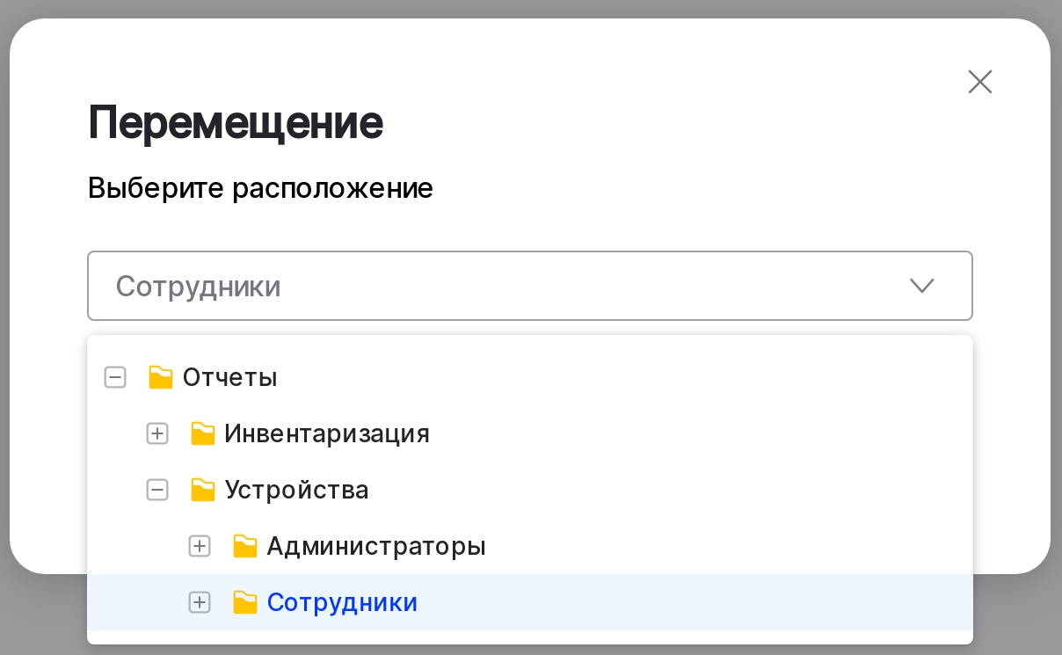Toggle the location dropdown chevron arrow

pyautogui.click(x=921, y=286)
